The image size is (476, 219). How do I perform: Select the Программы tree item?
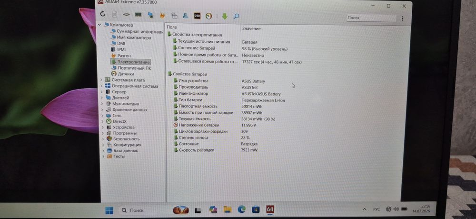[121, 133]
